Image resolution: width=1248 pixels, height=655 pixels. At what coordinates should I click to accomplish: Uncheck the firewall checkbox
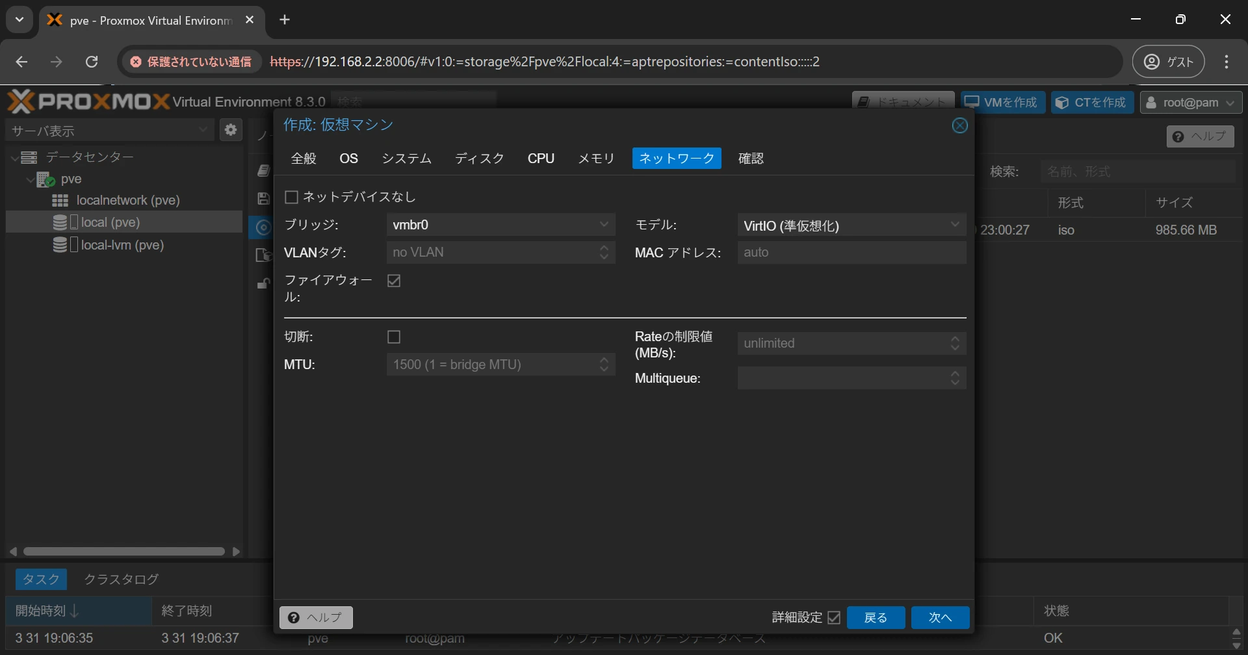(393, 281)
